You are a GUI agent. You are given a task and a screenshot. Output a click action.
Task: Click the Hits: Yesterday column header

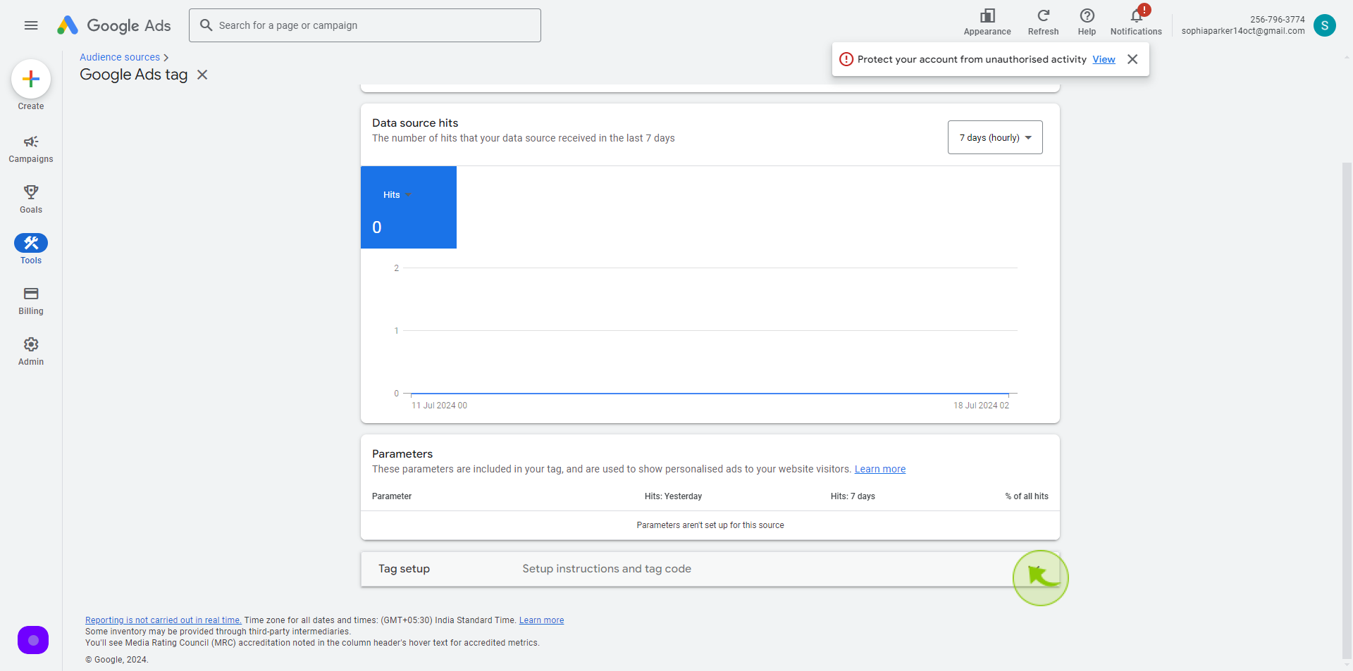click(x=673, y=496)
